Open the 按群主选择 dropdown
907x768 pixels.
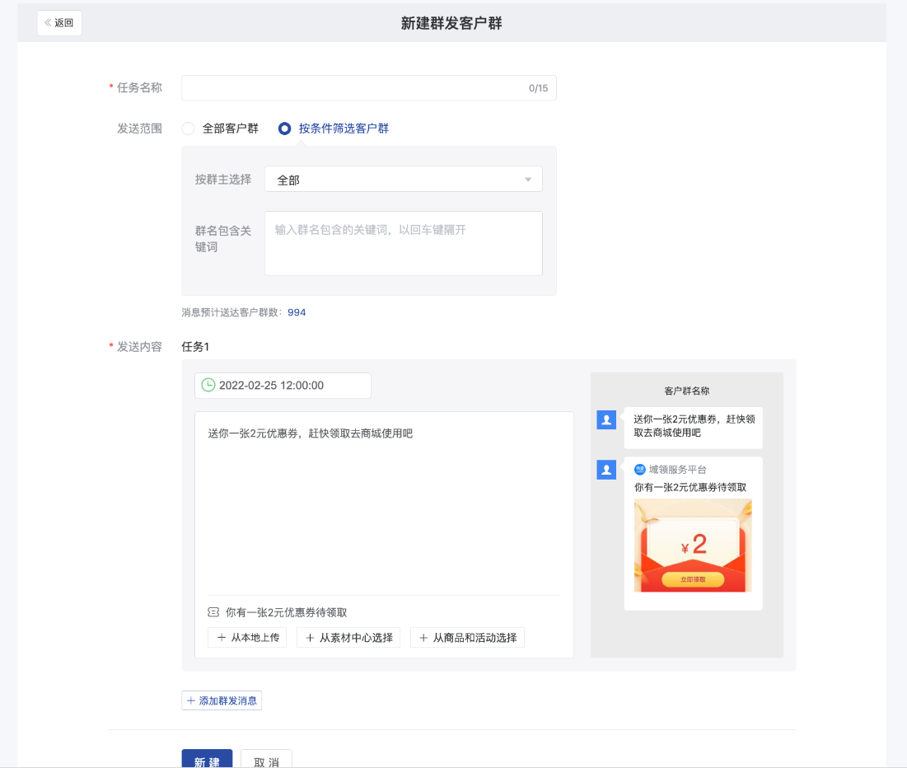(x=403, y=180)
